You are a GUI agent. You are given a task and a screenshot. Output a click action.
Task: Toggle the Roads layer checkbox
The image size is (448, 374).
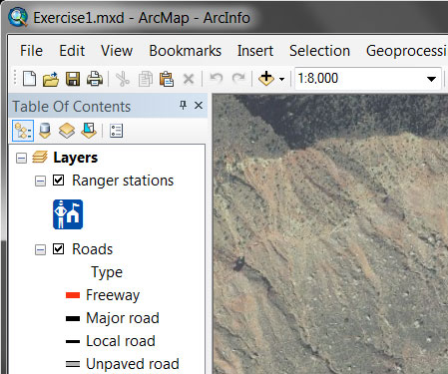[x=59, y=249]
